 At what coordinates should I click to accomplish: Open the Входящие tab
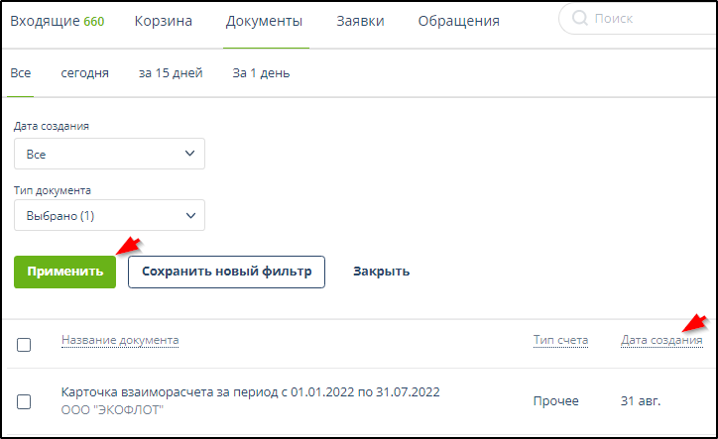click(57, 21)
